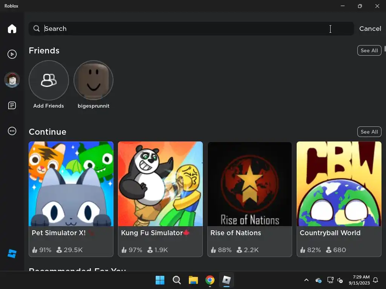Open the taskbar clock and date
This screenshot has height=289, width=386.
tap(359, 280)
